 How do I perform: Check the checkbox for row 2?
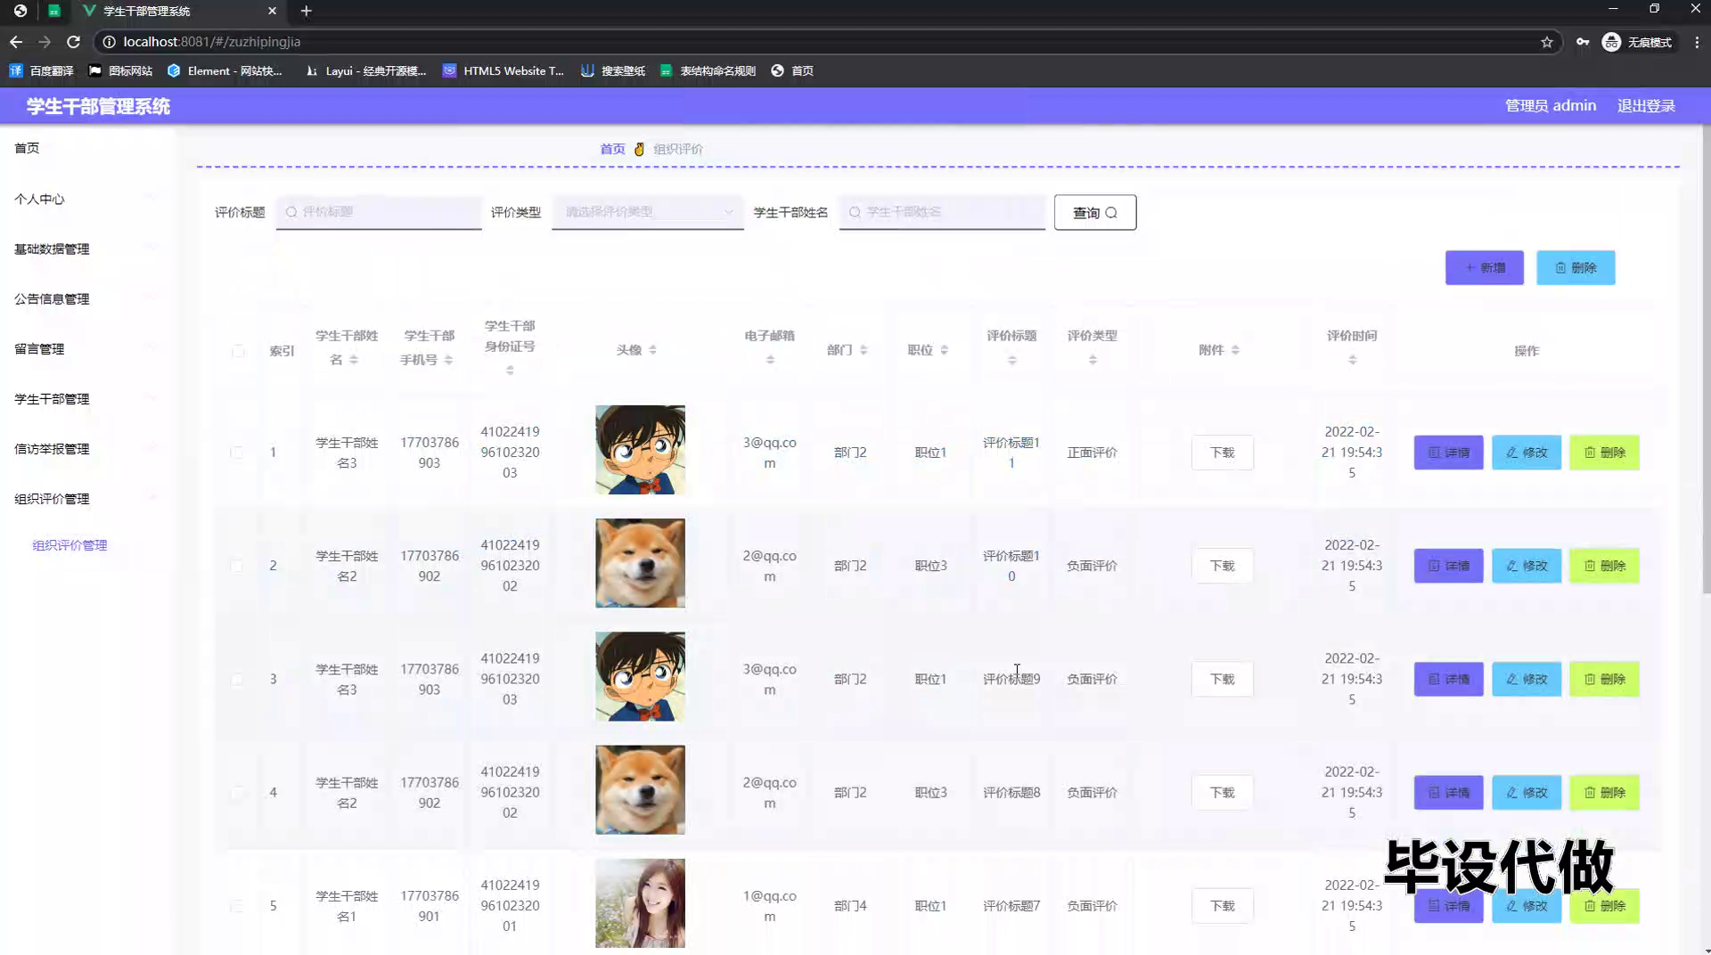pos(237,566)
